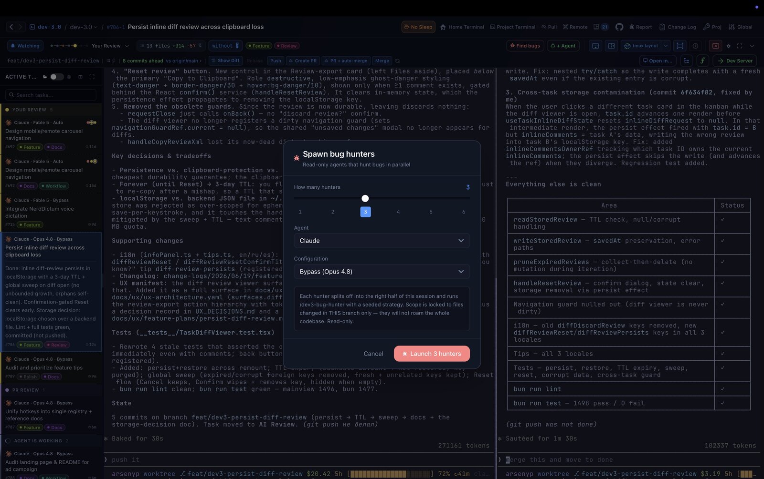Select bottom split layout icon

coord(595,46)
